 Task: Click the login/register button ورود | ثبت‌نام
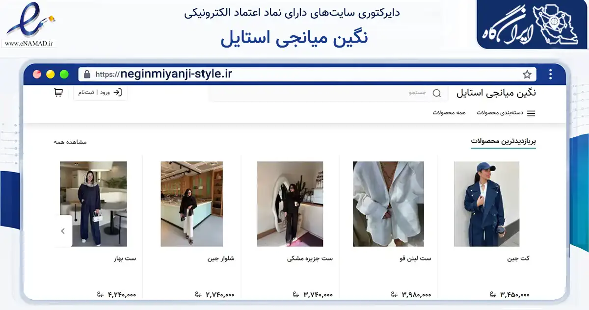tap(101, 92)
